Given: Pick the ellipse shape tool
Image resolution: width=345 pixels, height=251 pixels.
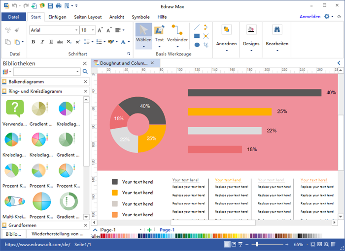Looking at the screenshot, I should 197,45.
